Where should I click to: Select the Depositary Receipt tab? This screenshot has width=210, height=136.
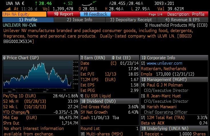click(x=131, y=20)
